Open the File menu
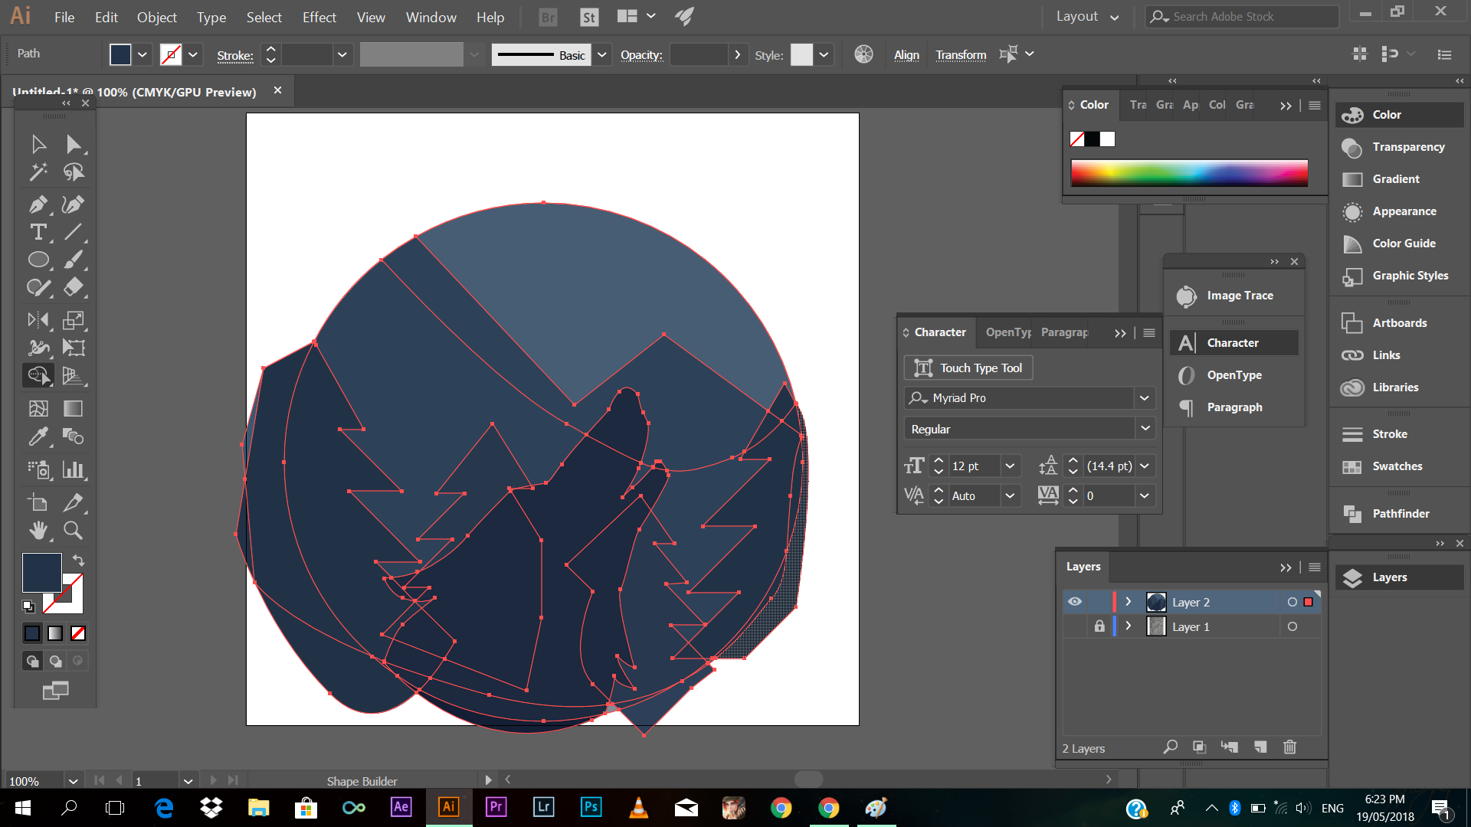Screen dimensions: 1471x827 [64, 17]
